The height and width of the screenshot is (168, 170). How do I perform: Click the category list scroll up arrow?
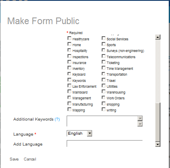click(x=158, y=37)
